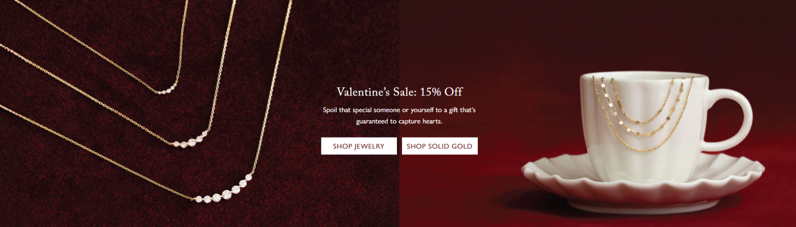Click the "guaranteed to capture hearts" line
The height and width of the screenshot is (227, 796).
[399, 121]
